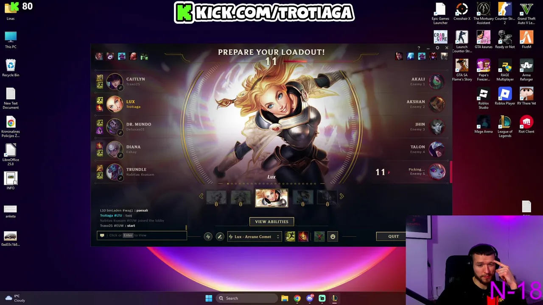Request a swap with Dr. Mundo
This screenshot has width=543, height=305.
point(120,133)
